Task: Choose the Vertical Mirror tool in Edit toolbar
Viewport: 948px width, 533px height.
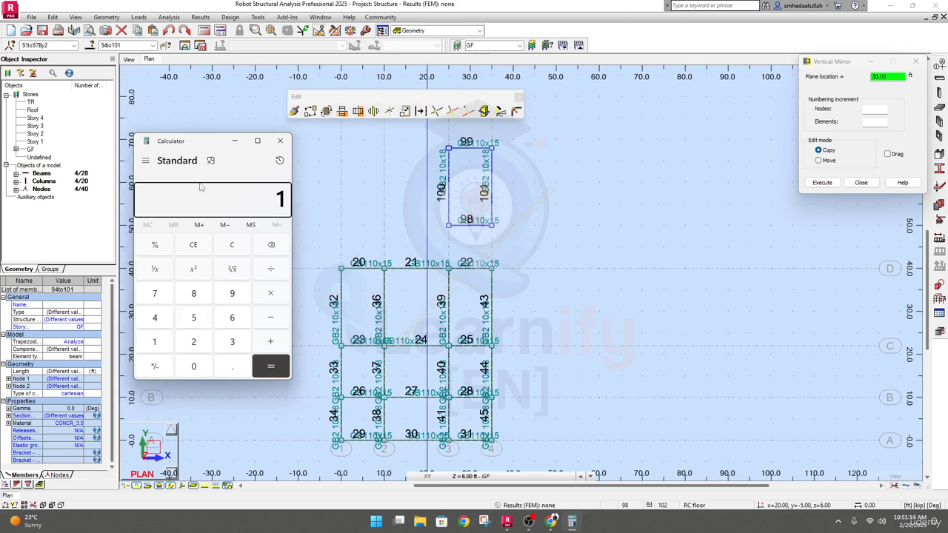Action: pos(358,111)
